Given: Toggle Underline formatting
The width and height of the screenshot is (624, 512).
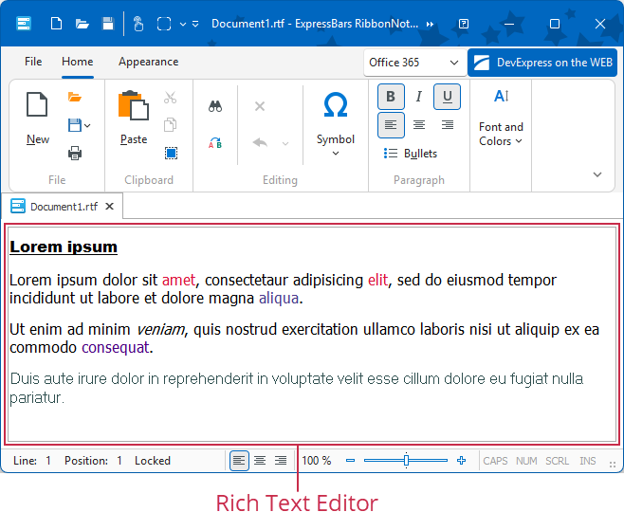Looking at the screenshot, I should [x=448, y=97].
